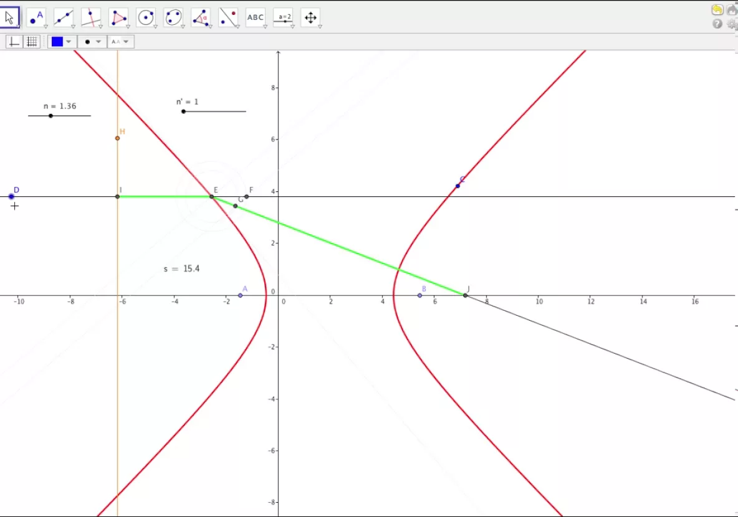
Task: Expand the ABC Text tool's toolbox arrow
Action: (265, 27)
